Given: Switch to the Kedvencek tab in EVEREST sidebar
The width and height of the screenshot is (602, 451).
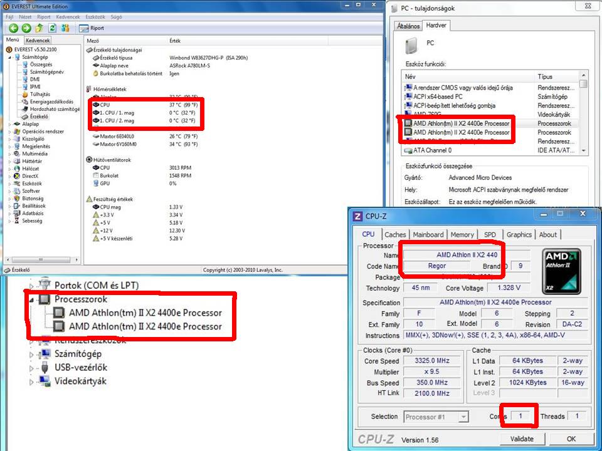Looking at the screenshot, I should click(38, 40).
